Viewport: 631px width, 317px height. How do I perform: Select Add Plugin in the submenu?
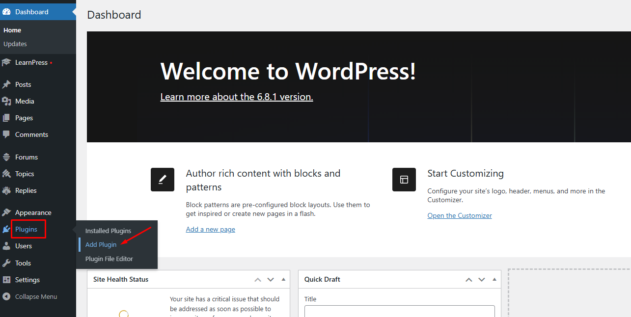click(x=101, y=244)
